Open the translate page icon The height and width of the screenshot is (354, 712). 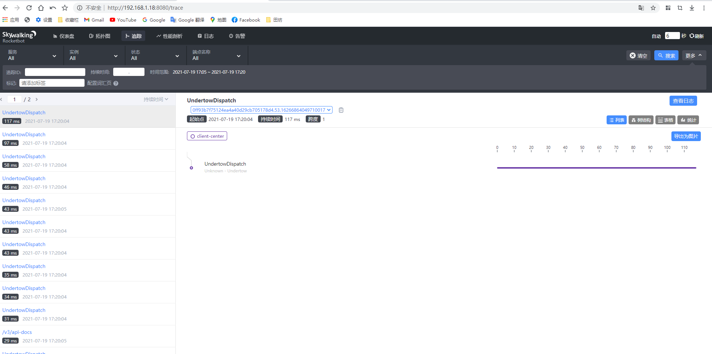click(x=641, y=8)
